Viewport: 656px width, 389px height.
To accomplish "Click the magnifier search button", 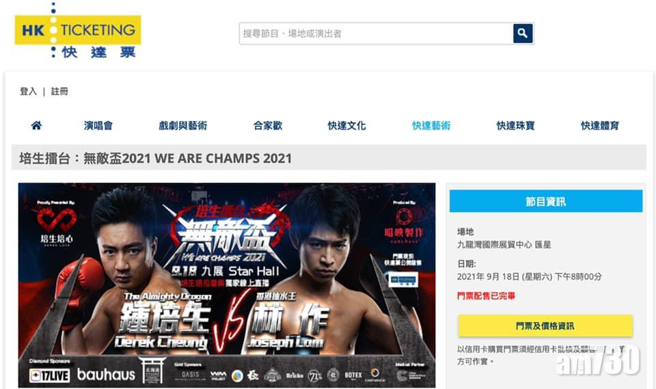I will (x=523, y=33).
